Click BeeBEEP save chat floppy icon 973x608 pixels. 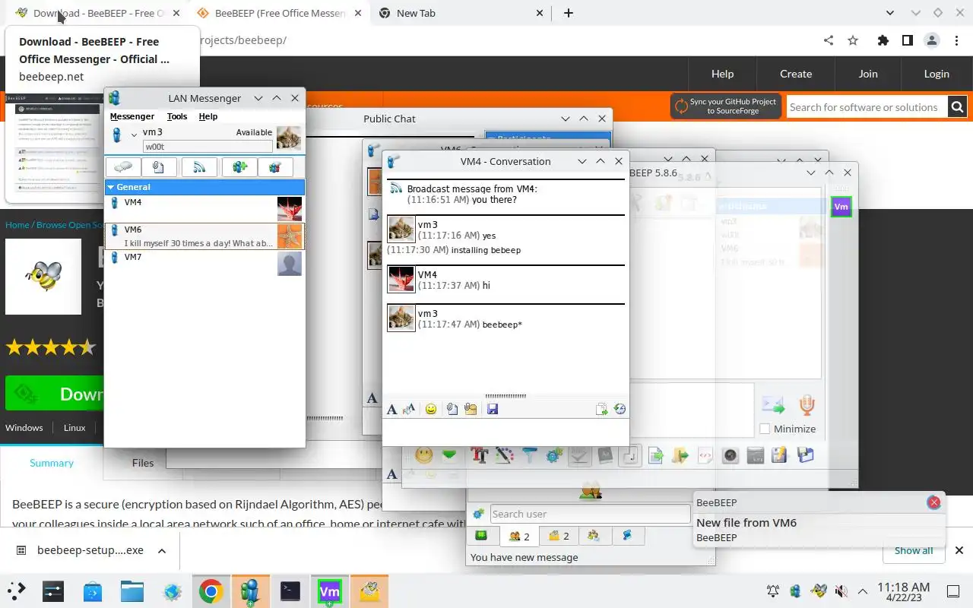(x=779, y=455)
